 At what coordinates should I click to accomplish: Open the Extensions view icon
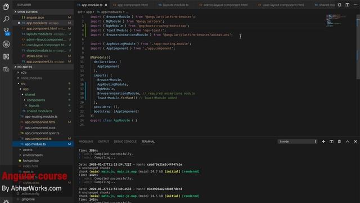[6, 56]
